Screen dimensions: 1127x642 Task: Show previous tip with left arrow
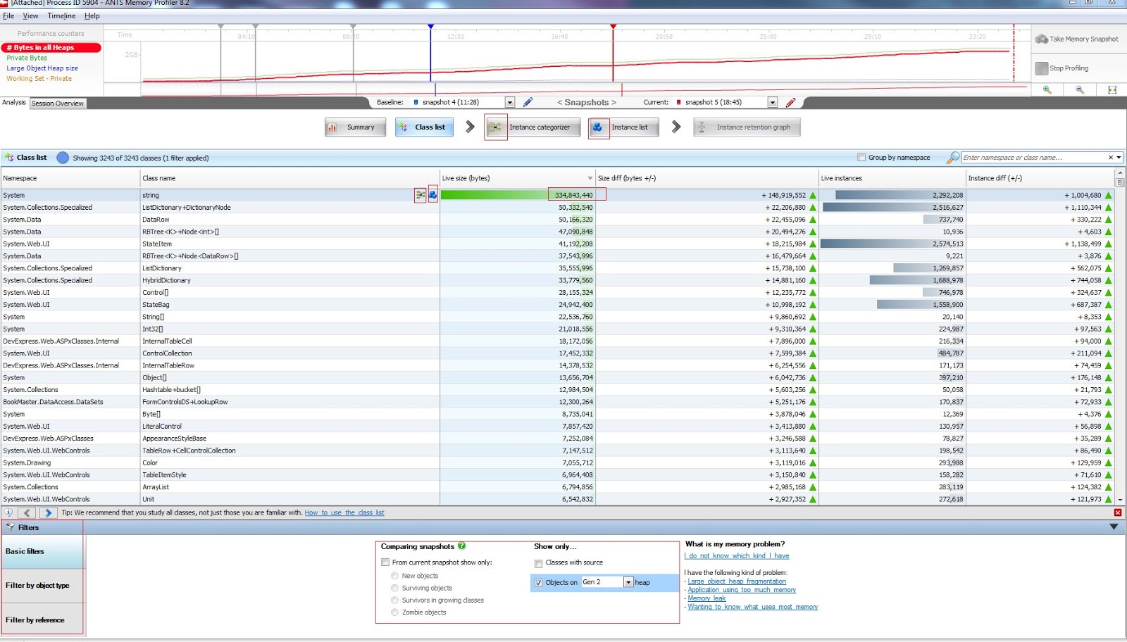point(27,512)
